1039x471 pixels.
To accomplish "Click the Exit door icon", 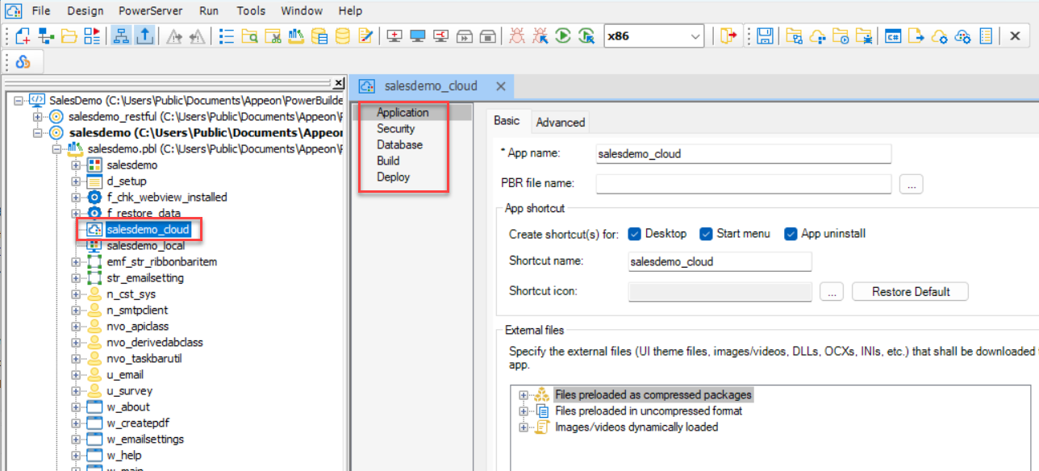I will [728, 36].
